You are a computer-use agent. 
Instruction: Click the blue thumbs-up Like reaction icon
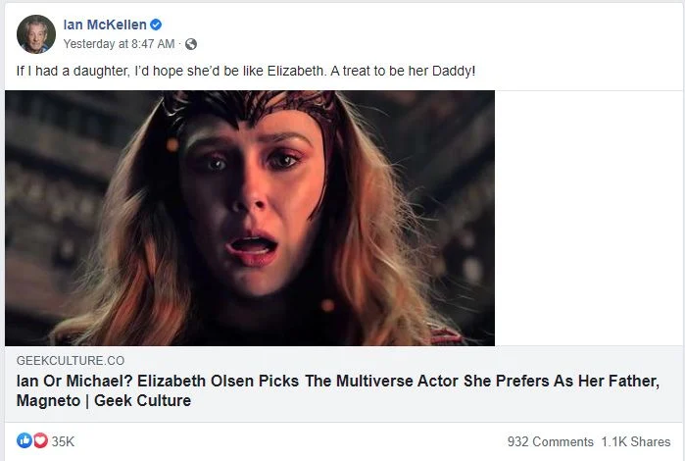tap(24, 441)
